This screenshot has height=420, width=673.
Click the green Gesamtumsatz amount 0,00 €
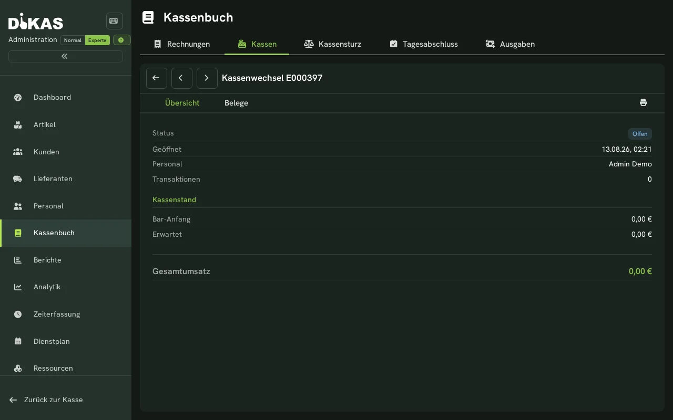pyautogui.click(x=640, y=271)
